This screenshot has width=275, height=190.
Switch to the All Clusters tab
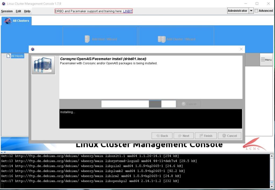click(x=17, y=21)
